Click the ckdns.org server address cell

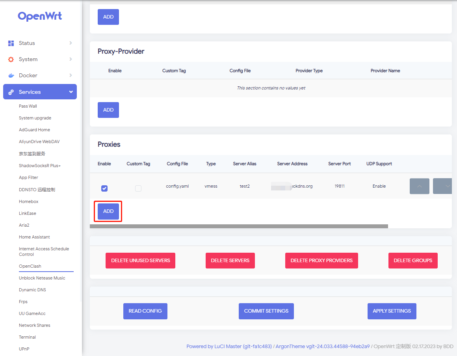click(x=292, y=186)
